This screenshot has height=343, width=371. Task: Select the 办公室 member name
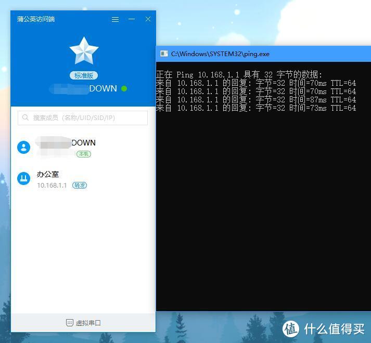[48, 174]
